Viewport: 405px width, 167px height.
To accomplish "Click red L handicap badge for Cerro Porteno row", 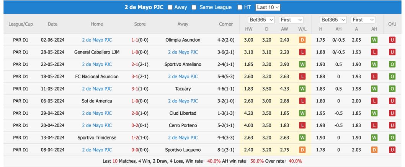I will 374,125.
